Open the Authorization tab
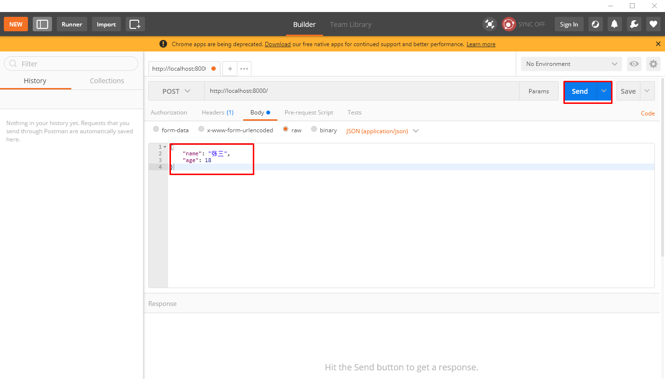665x379 pixels. pos(169,113)
